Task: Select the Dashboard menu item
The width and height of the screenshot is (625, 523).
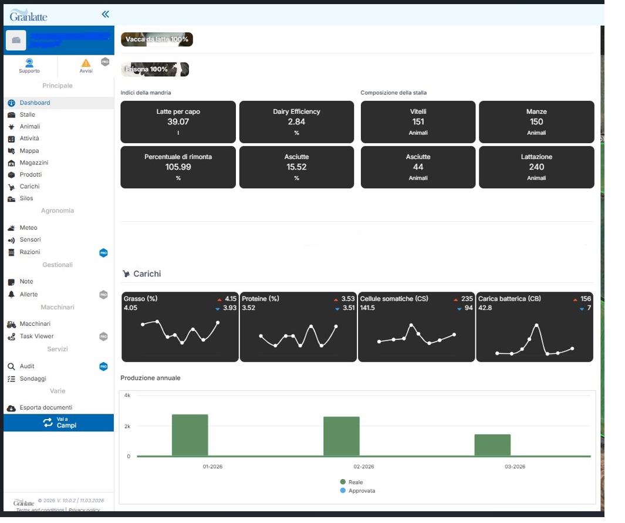Action: coord(35,103)
